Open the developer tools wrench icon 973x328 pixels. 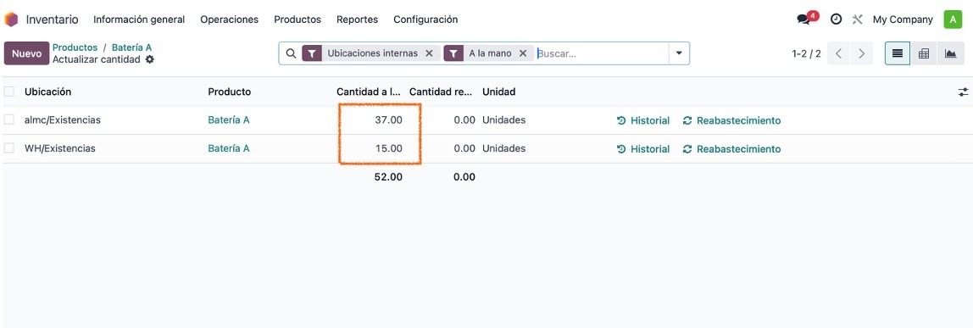(x=858, y=19)
